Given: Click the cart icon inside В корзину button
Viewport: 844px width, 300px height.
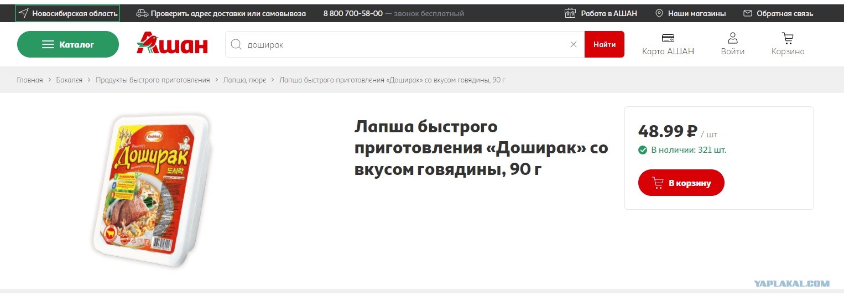Looking at the screenshot, I should pyautogui.click(x=658, y=183).
